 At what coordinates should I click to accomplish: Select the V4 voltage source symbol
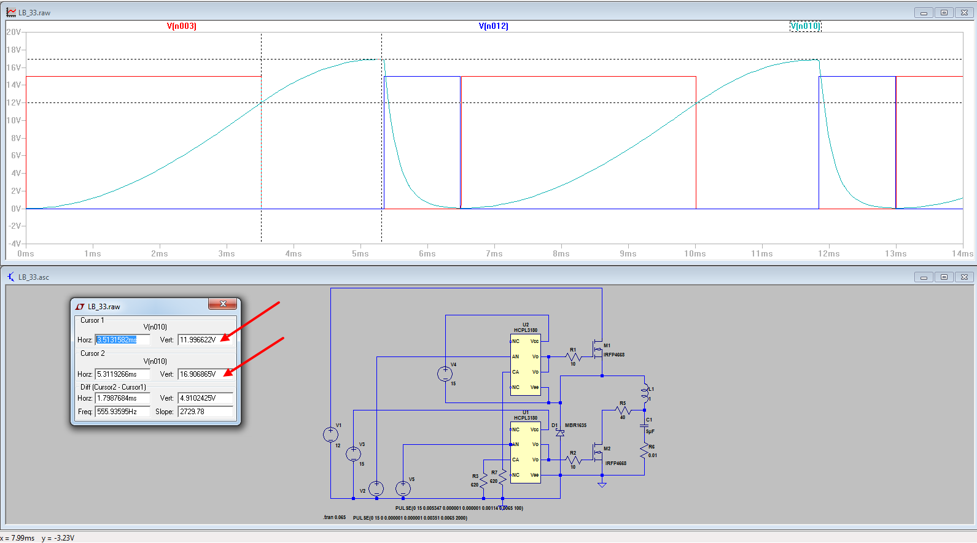tap(445, 374)
